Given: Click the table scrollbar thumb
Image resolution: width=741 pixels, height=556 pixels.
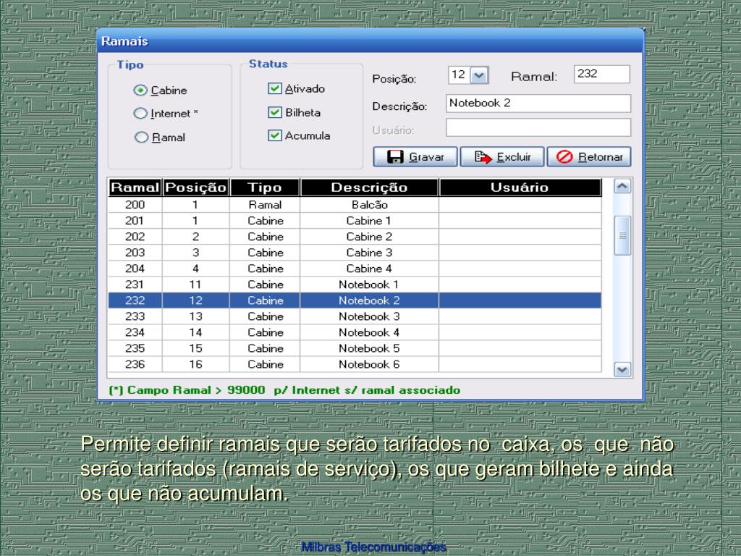Looking at the screenshot, I should click(622, 235).
